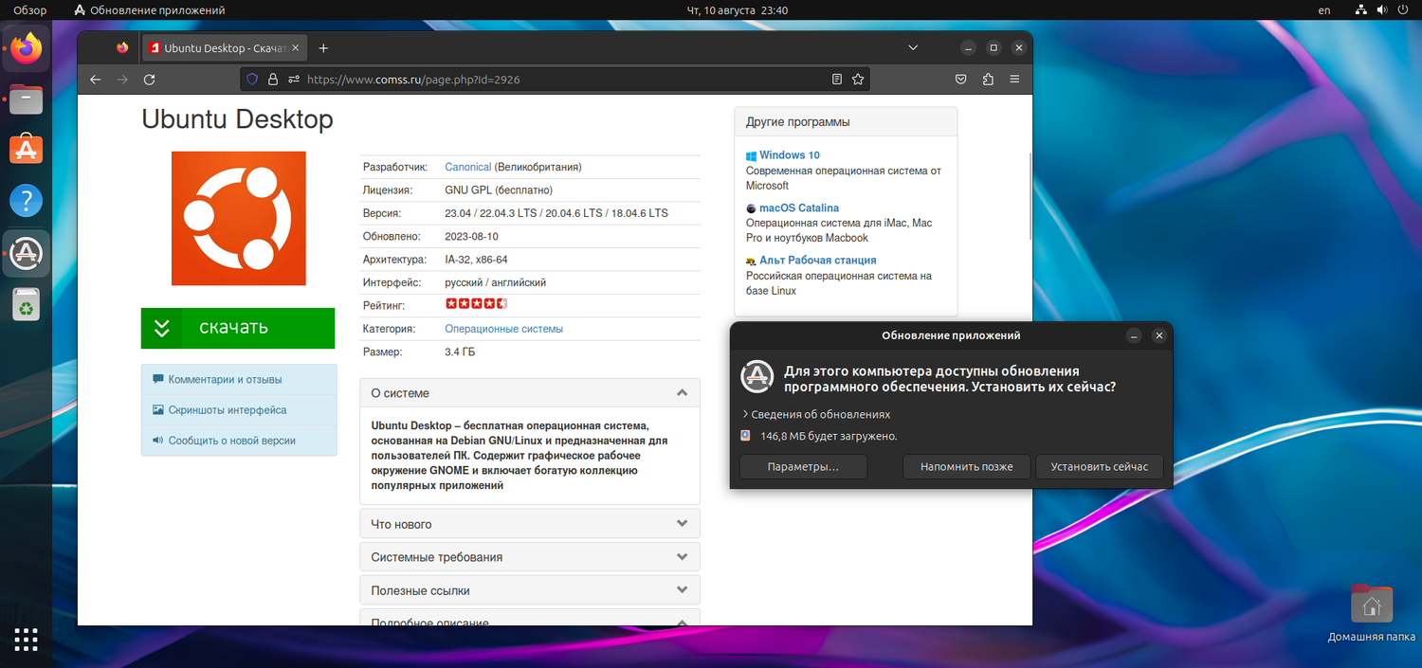Open the Windows 10 program link
The image size is (1422, 668).
[x=789, y=155]
